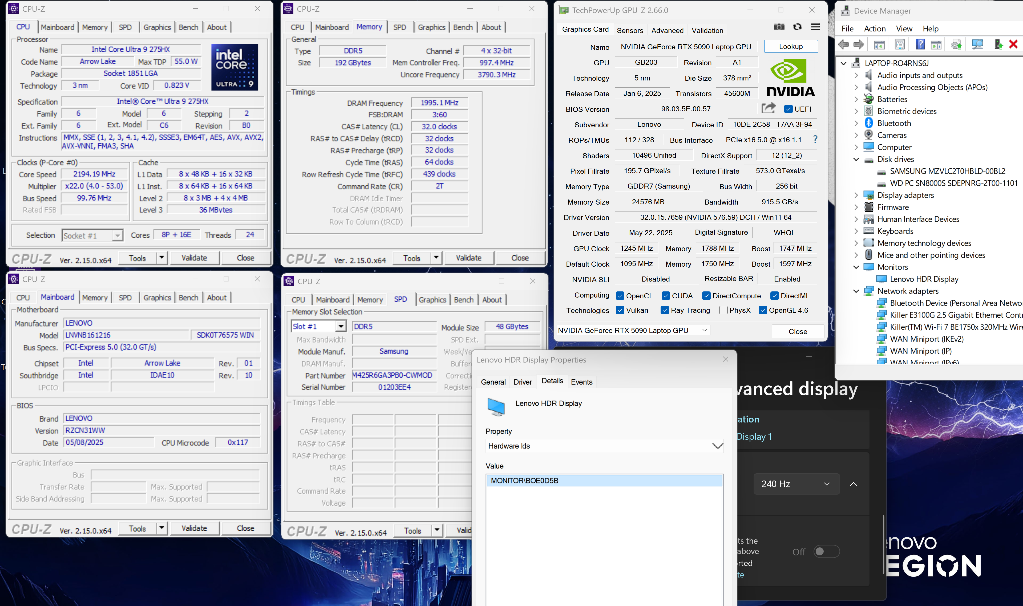The image size is (1023, 606).
Task: Switch to the Bench tab in the CPU-Z Mainboard window
Action: [x=188, y=298]
